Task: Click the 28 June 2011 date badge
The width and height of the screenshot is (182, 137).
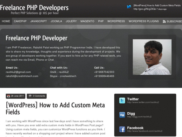Action: 16,96
